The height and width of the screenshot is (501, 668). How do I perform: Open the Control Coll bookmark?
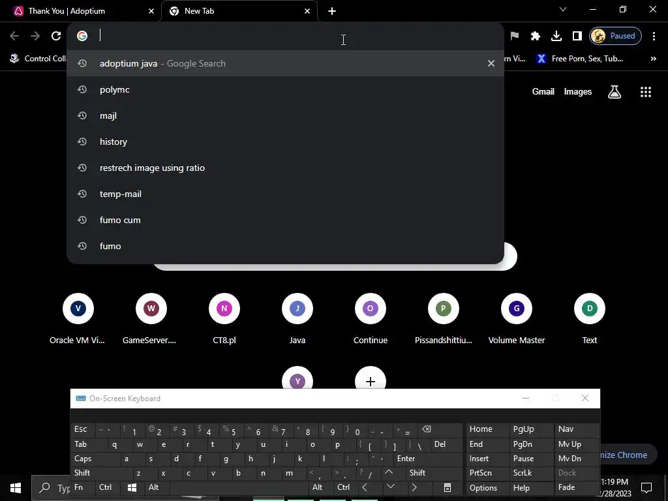click(38, 59)
